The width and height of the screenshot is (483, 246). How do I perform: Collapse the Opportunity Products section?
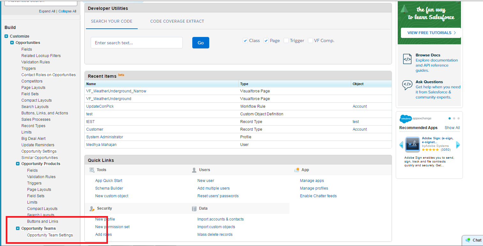point(18,164)
